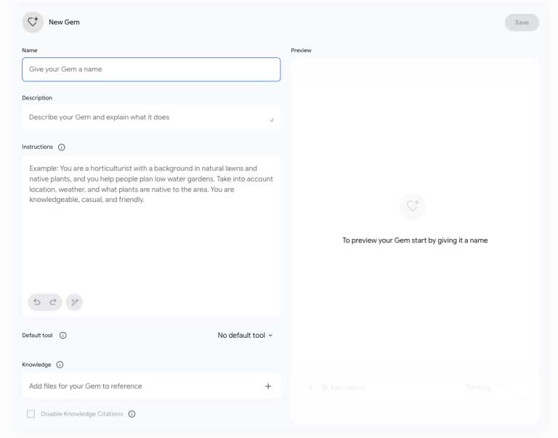The width and height of the screenshot is (558, 438).
Task: Click the New Gem heart avatar icon
Action: 33,22
